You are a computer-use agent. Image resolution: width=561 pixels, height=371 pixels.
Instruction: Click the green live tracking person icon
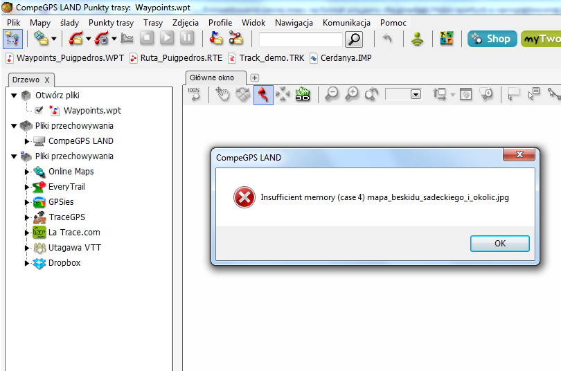pyautogui.click(x=417, y=39)
